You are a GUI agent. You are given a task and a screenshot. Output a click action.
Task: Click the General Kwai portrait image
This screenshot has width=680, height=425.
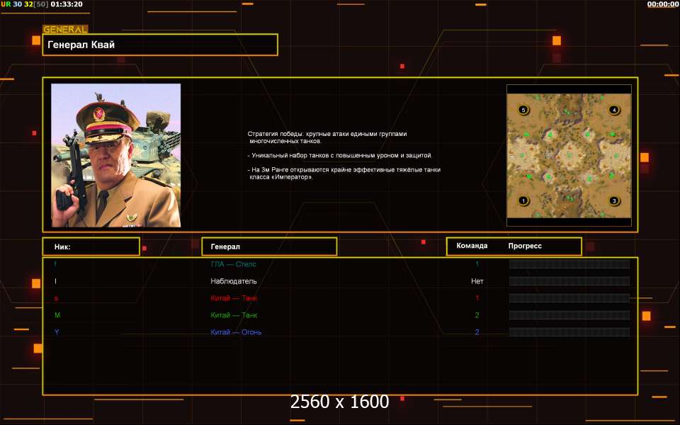115,155
